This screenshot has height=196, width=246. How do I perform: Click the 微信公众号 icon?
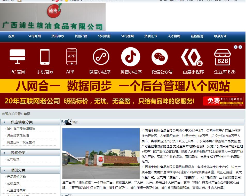tap(160, 57)
